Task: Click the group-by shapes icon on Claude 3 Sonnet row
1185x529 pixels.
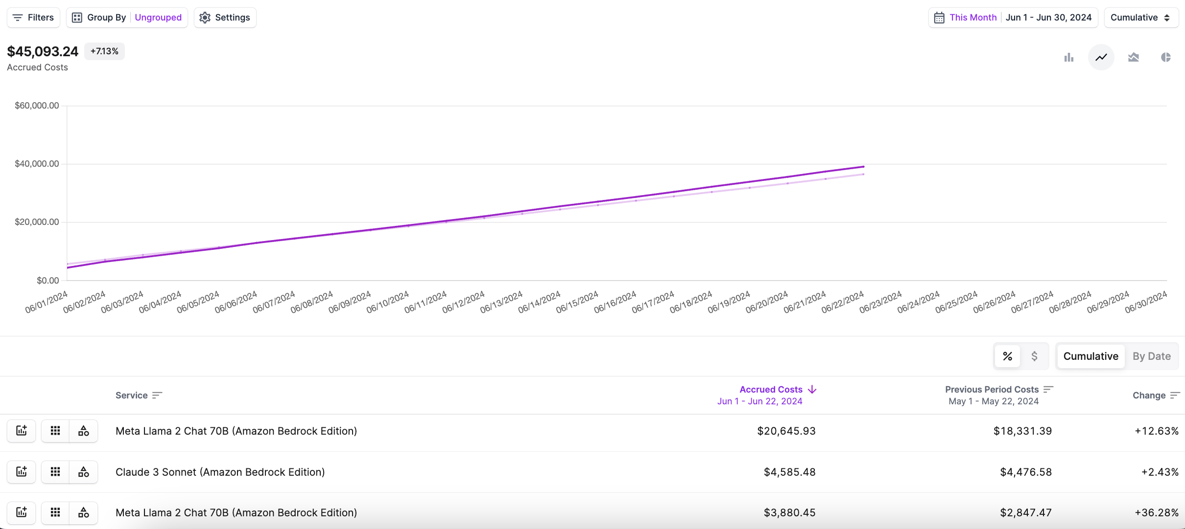Action: click(83, 471)
